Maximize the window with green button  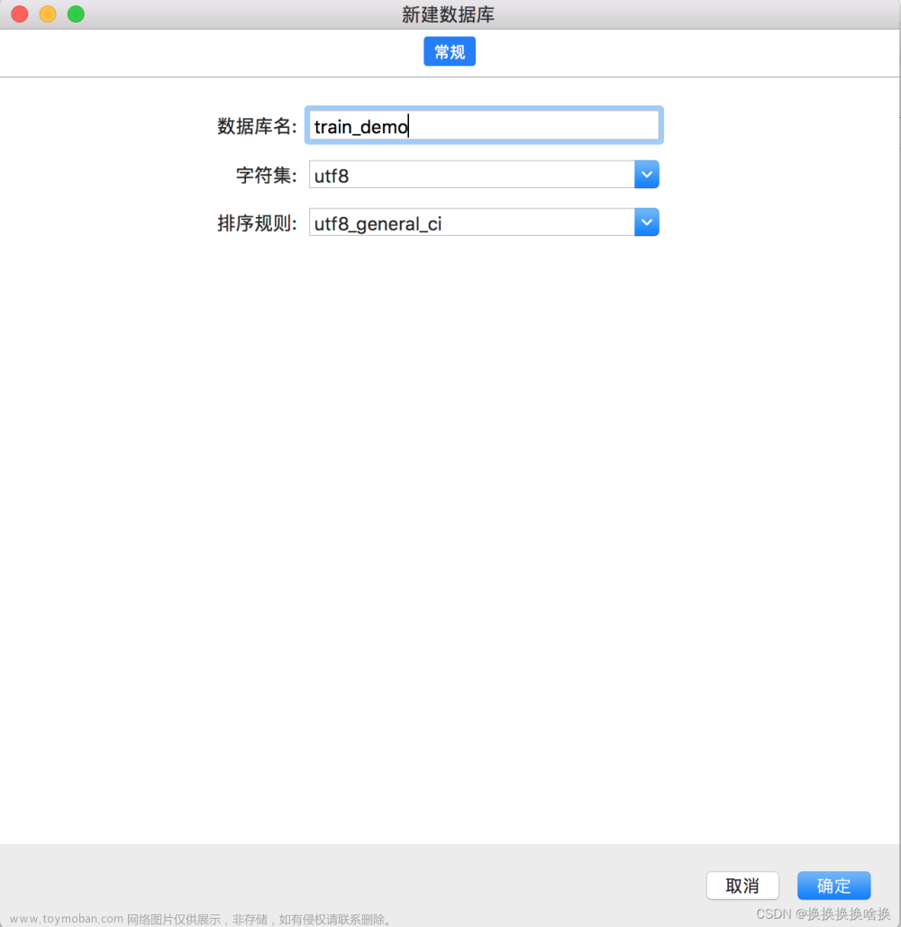(x=76, y=14)
